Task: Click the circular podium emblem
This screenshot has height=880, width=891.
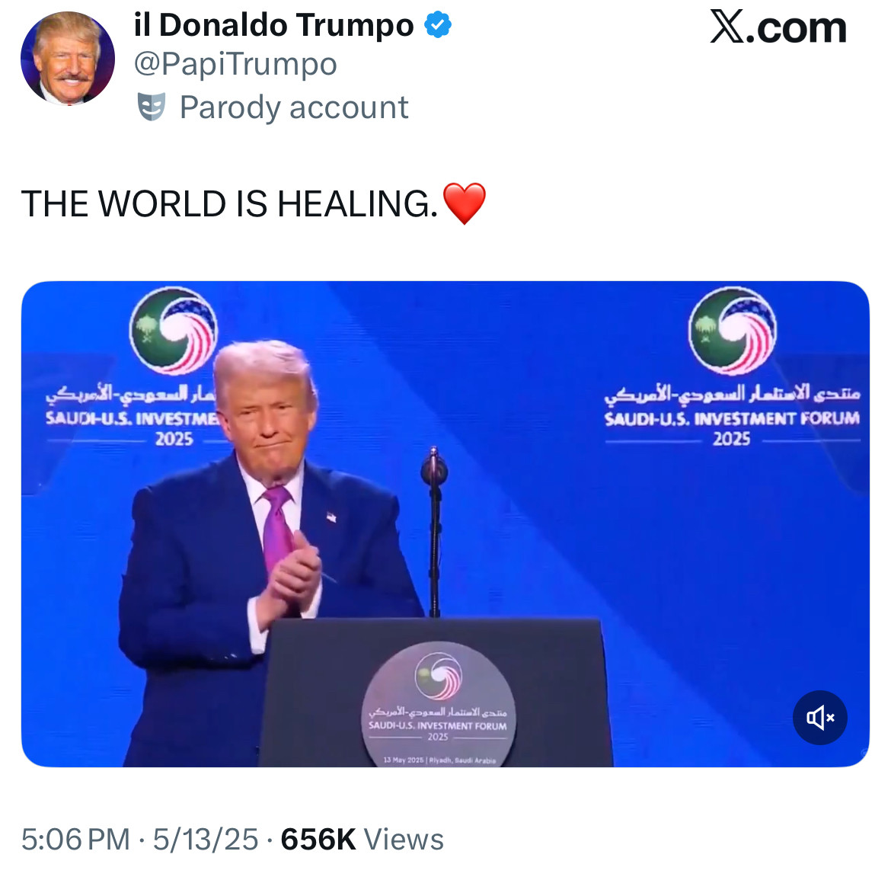Action: pos(438,704)
